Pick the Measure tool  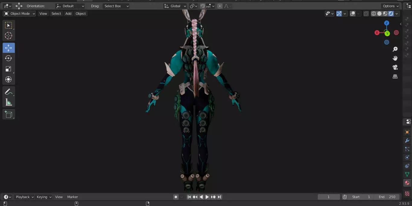8,102
